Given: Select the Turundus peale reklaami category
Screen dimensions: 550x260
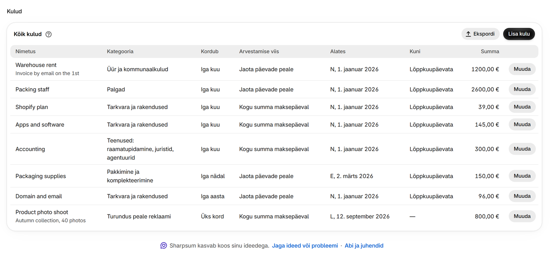Looking at the screenshot, I should coord(139,216).
